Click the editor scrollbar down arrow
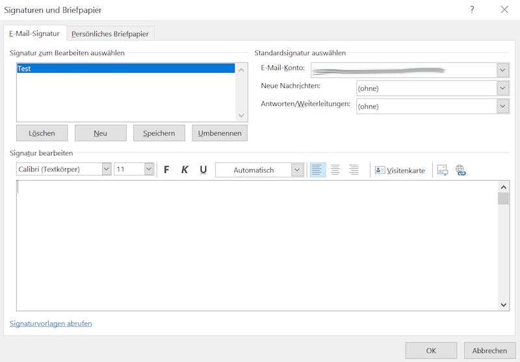This screenshot has height=362, width=520. pos(503,305)
